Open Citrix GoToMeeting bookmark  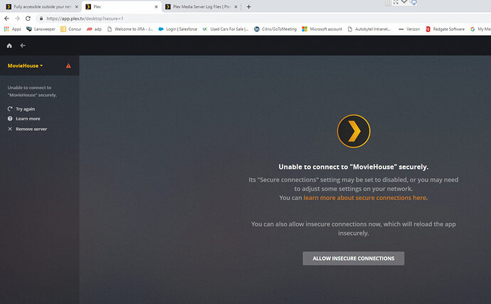coord(275,29)
